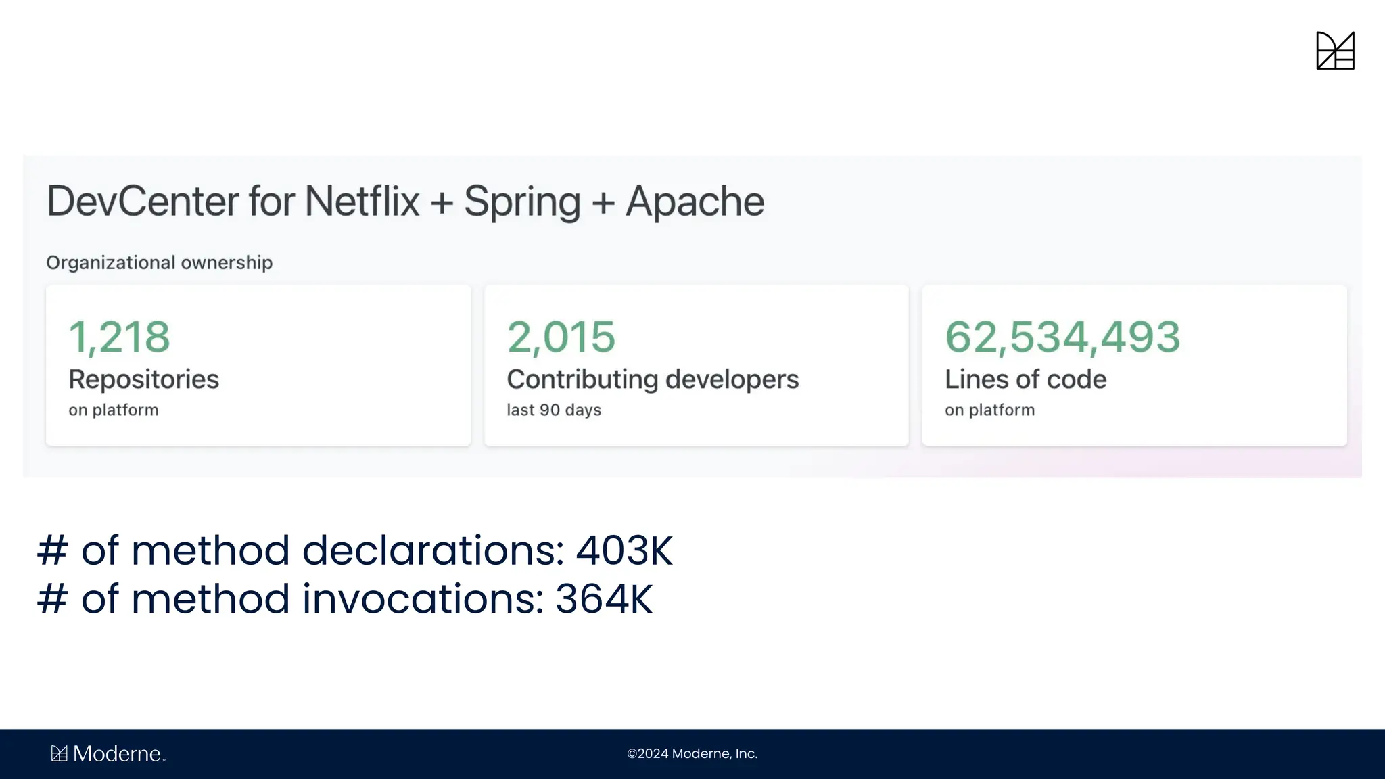Click the 62,534,493 lines count number

[1062, 337]
